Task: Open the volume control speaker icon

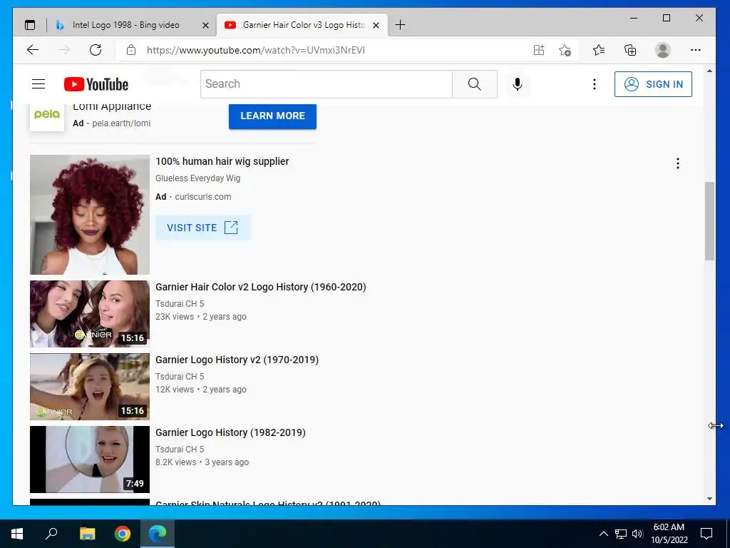Action: 637,534
